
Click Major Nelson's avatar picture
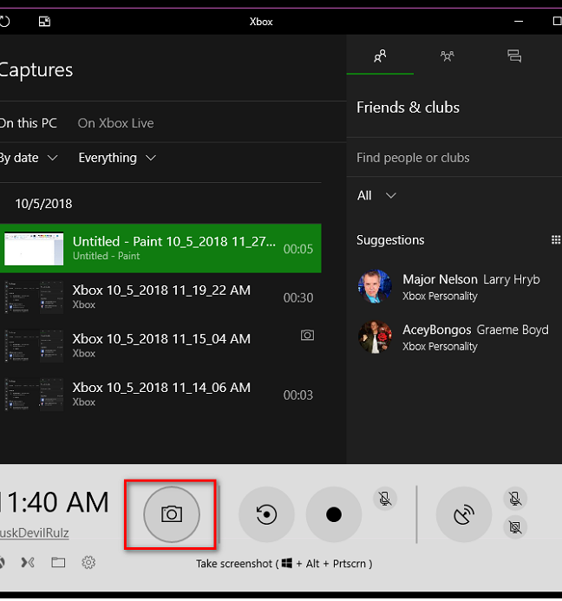[375, 286]
